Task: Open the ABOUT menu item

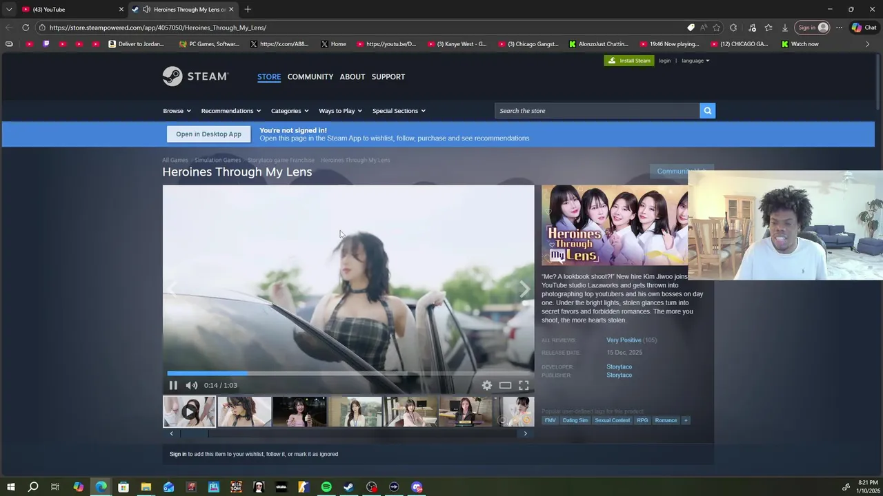Action: tap(353, 76)
